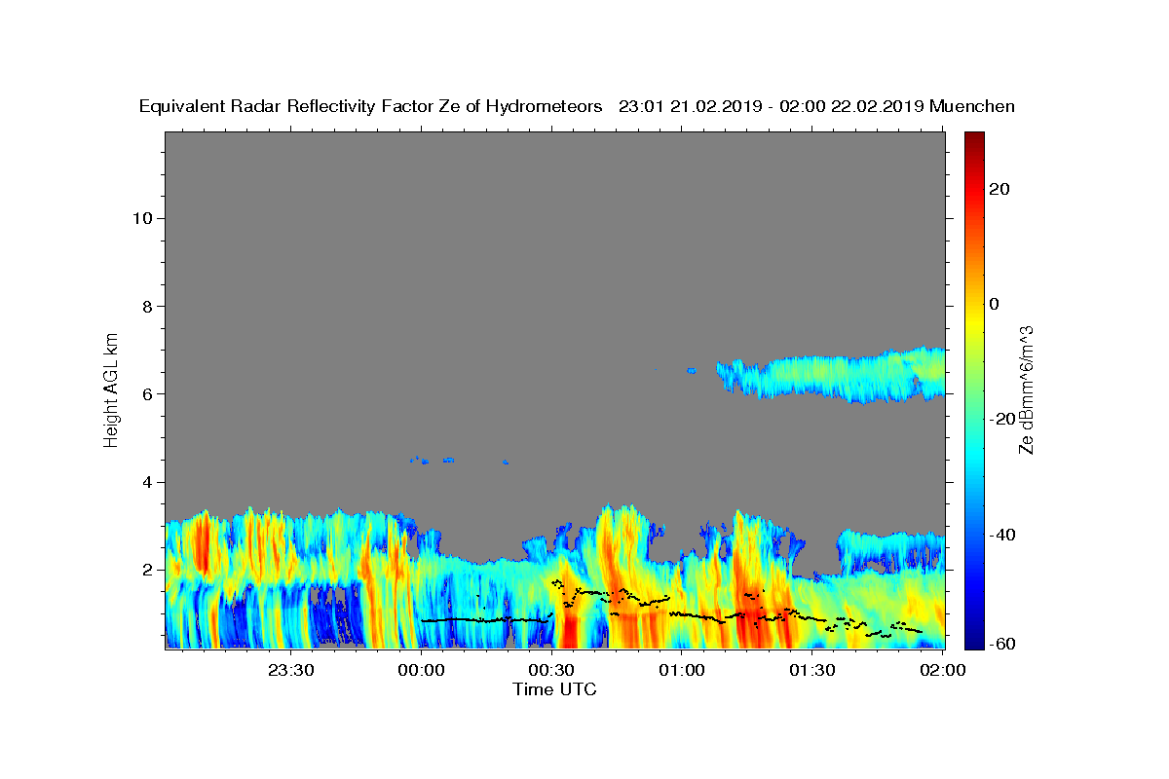1169x779 pixels.
Task: Click the height tick label '10'
Action: 142,218
